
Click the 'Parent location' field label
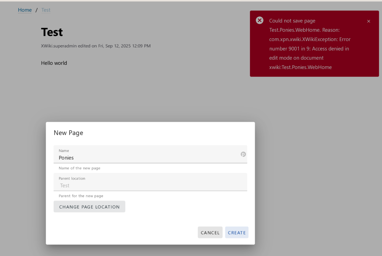coord(72,179)
